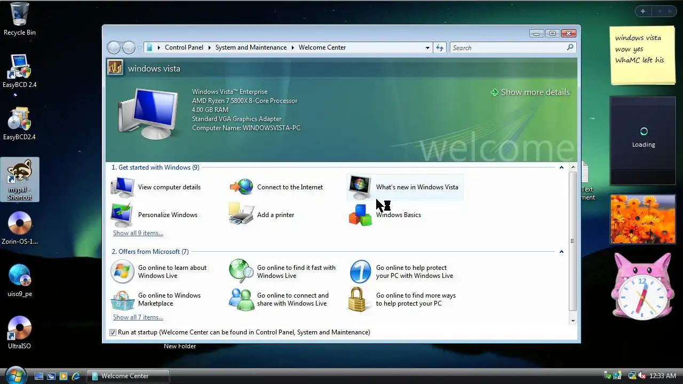Click user picture icon beside windows vista

click(x=115, y=68)
